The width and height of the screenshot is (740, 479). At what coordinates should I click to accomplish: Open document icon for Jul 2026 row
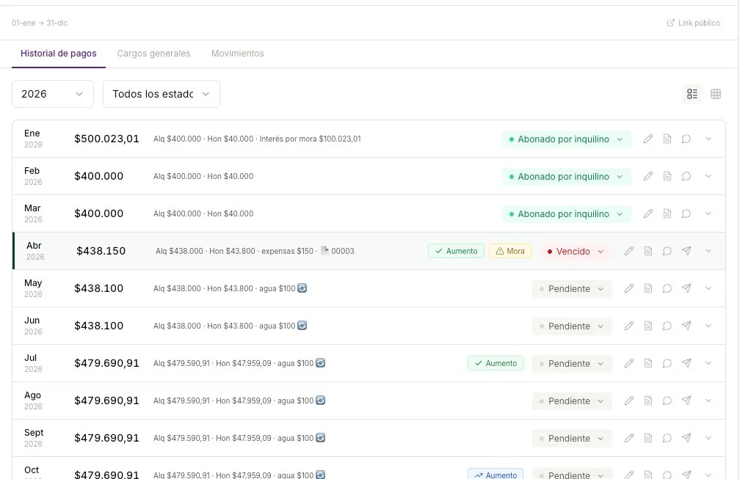coord(648,363)
